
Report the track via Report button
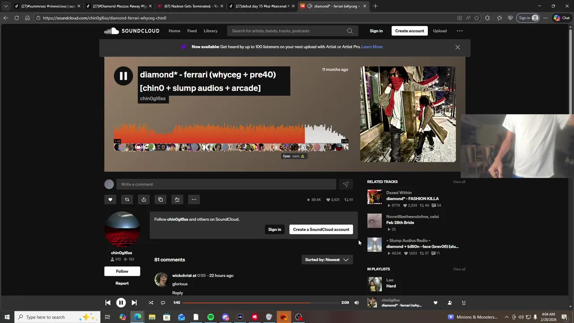tap(122, 284)
